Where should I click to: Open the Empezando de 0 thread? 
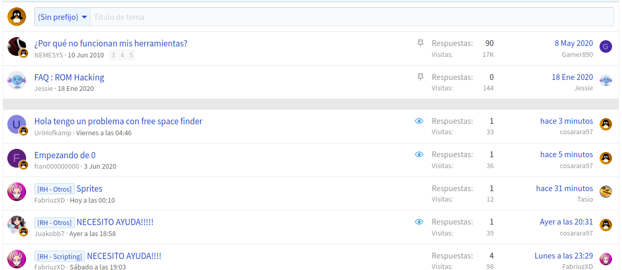click(65, 155)
